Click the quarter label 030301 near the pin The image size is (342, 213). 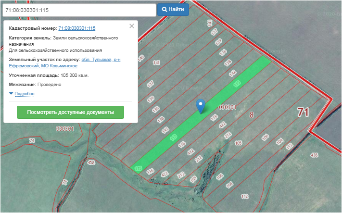(227, 107)
